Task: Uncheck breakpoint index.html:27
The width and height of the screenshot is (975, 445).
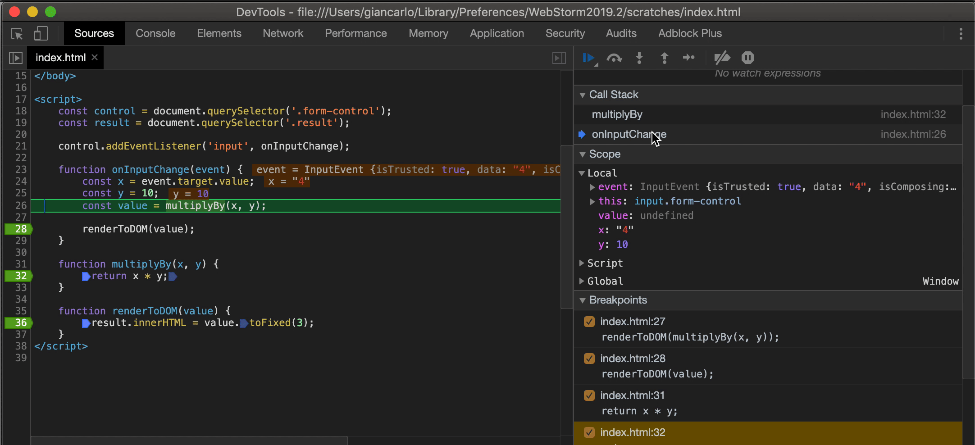Action: [x=589, y=322]
